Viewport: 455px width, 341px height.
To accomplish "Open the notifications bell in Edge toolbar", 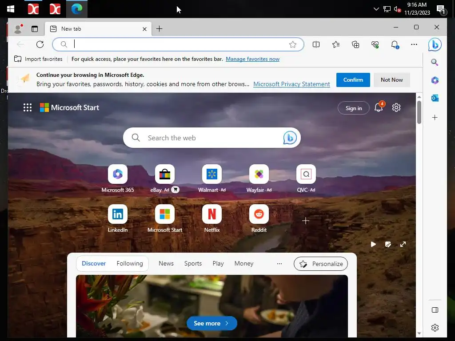I will coord(395,44).
